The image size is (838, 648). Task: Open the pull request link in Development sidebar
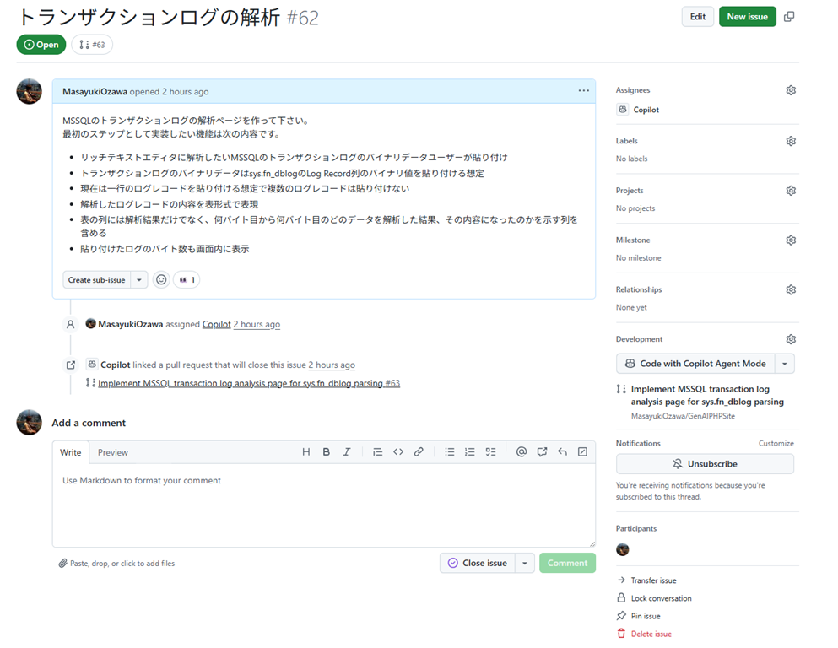tap(707, 396)
